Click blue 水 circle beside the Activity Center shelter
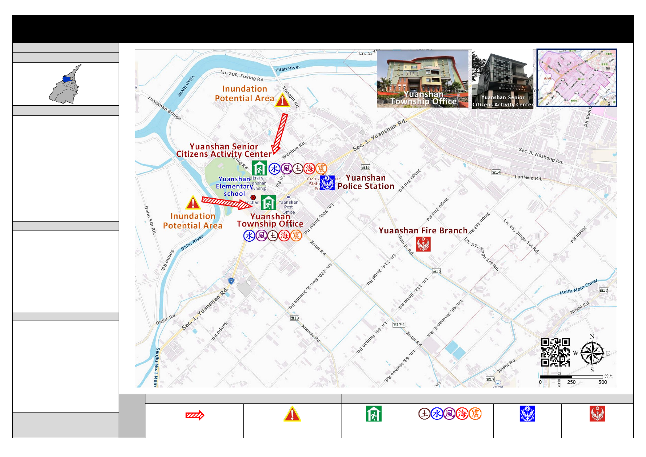Screen dimensions: 646x457 click(275, 169)
